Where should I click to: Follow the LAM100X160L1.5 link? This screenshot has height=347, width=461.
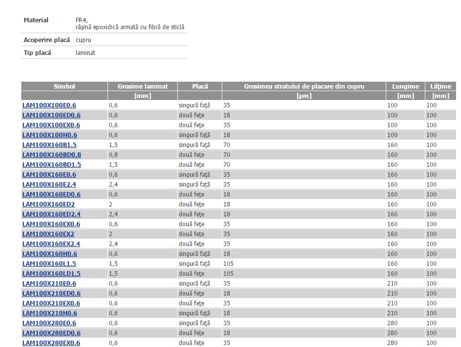[x=49, y=264]
